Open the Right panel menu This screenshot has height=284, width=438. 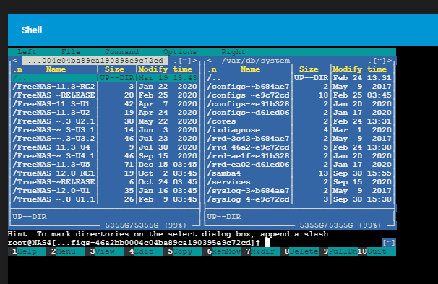coord(233,52)
